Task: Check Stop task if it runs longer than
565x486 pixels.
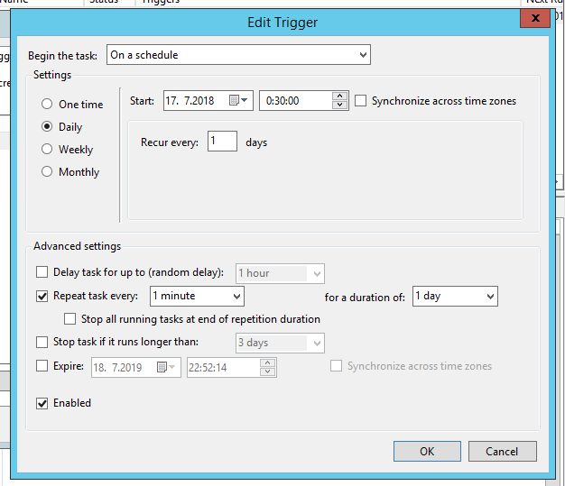Action: tap(42, 343)
